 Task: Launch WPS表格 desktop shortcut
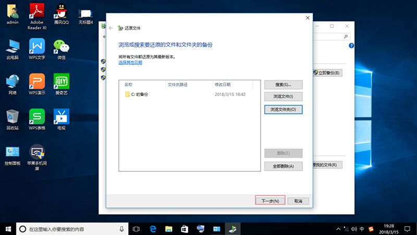[x=37, y=120]
